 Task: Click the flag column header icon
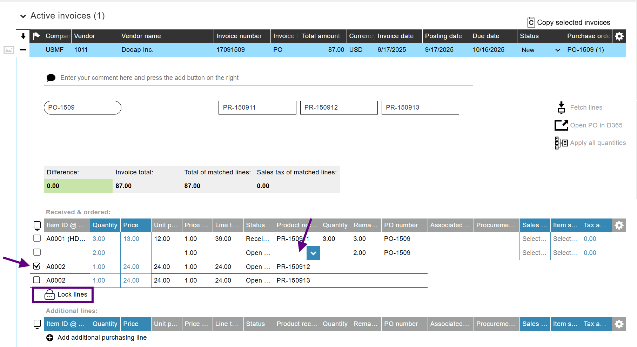36,36
